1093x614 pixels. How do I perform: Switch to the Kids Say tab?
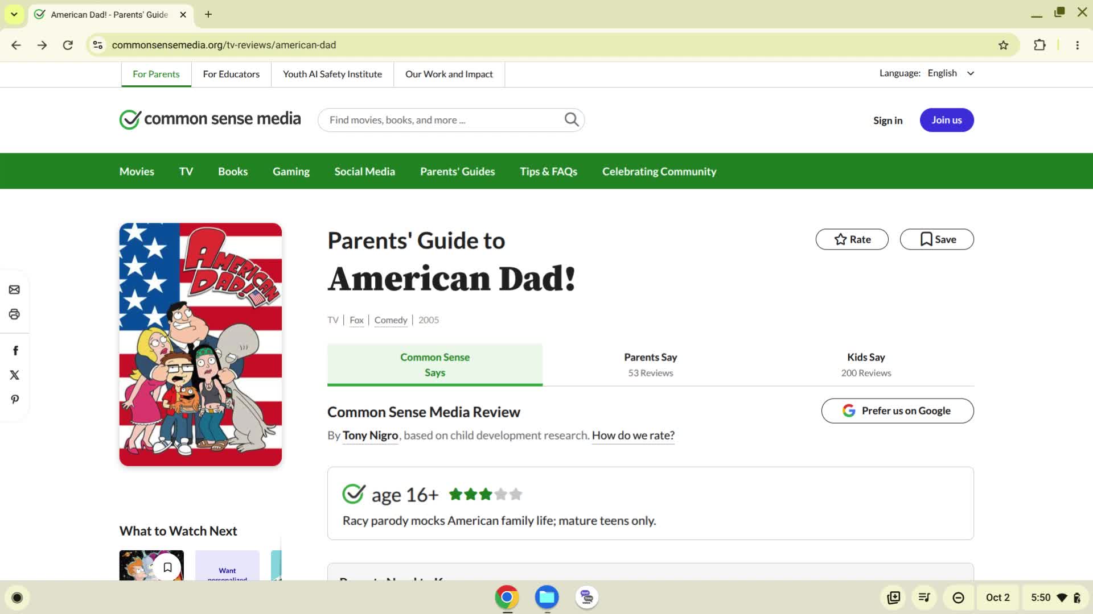pyautogui.click(x=866, y=365)
